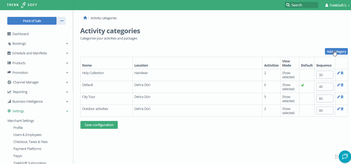Click the Sequence input for City Tour
Image resolution: width=351 pixels, height=164 pixels.
325,98
